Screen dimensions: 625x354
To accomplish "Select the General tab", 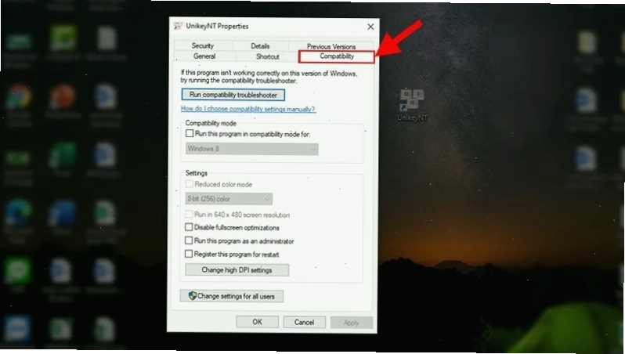I will pyautogui.click(x=204, y=56).
